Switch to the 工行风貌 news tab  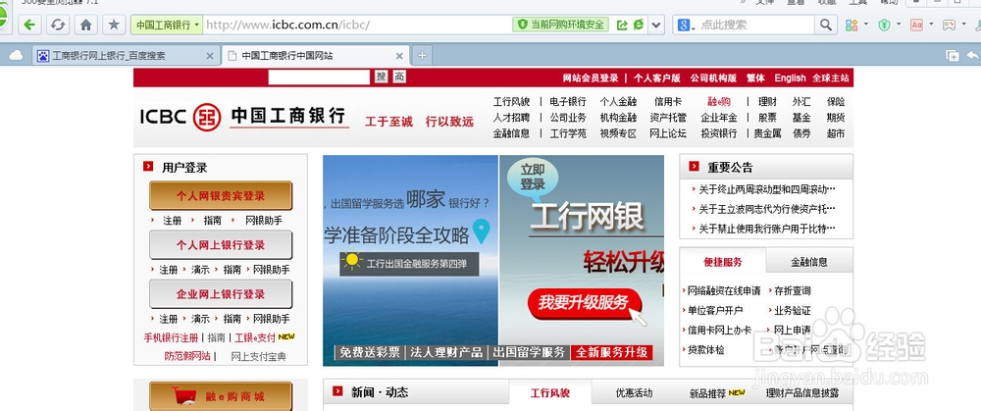coord(550,393)
